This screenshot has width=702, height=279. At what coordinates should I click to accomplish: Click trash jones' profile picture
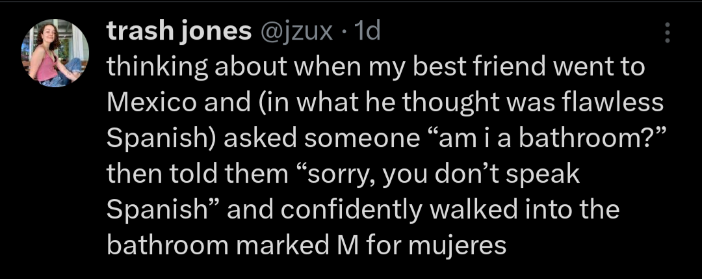(55, 53)
